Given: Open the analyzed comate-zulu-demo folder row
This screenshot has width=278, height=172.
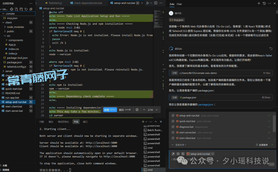Looking at the screenshot, I should [221, 73].
